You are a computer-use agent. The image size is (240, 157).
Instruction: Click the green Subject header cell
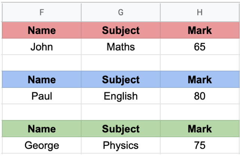pyautogui.click(x=121, y=129)
